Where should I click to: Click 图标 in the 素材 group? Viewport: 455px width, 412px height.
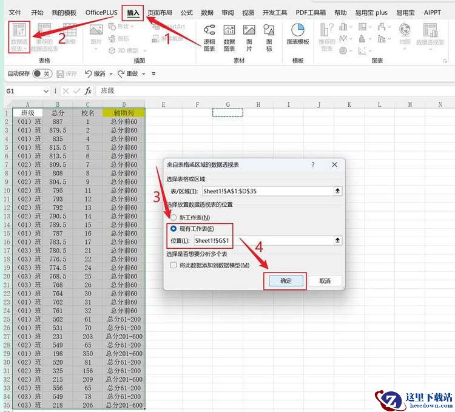pyautogui.click(x=269, y=38)
